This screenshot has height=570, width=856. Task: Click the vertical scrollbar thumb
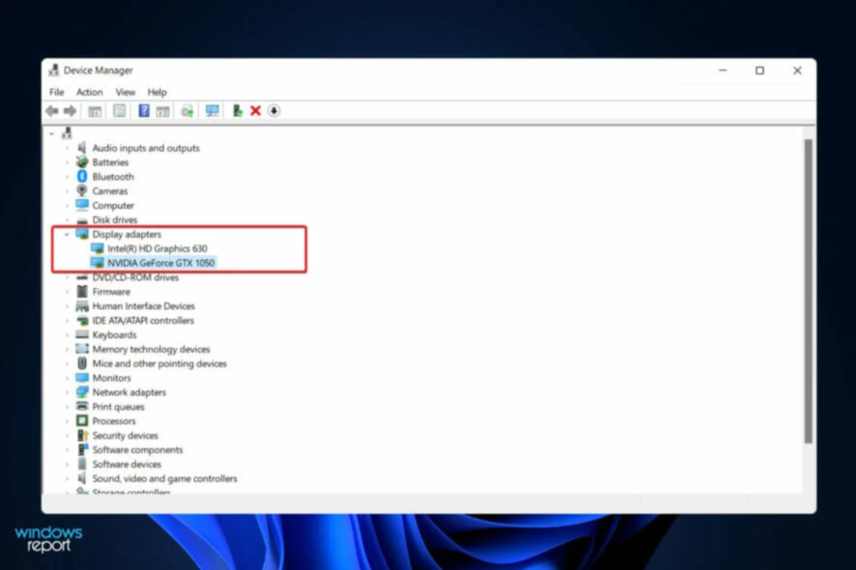(x=808, y=292)
